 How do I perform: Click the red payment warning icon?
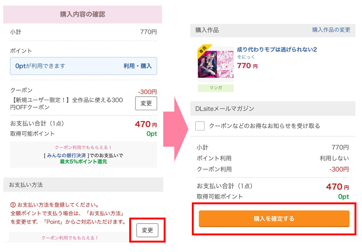13,204
